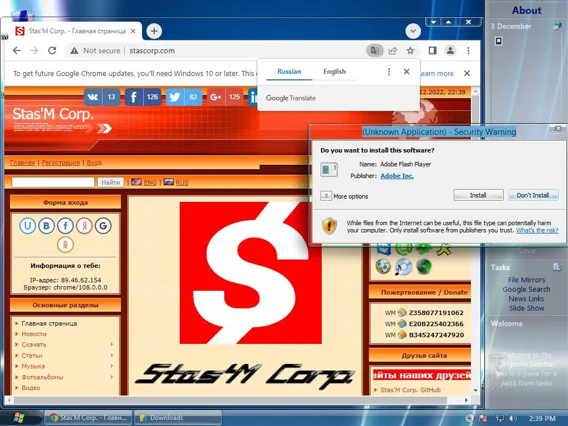The image size is (568, 426).
Task: Open the volume speaker tray icon
Action: 513,418
